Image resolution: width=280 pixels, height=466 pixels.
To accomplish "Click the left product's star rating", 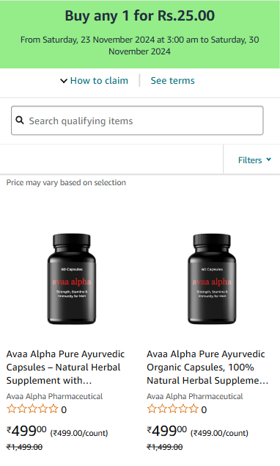I will pos(32,409).
